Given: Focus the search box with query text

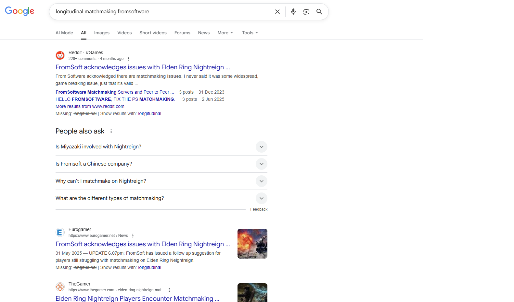Looking at the screenshot, I should click(x=162, y=12).
